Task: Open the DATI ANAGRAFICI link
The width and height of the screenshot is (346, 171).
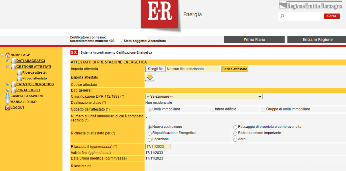Action: pos(31,61)
